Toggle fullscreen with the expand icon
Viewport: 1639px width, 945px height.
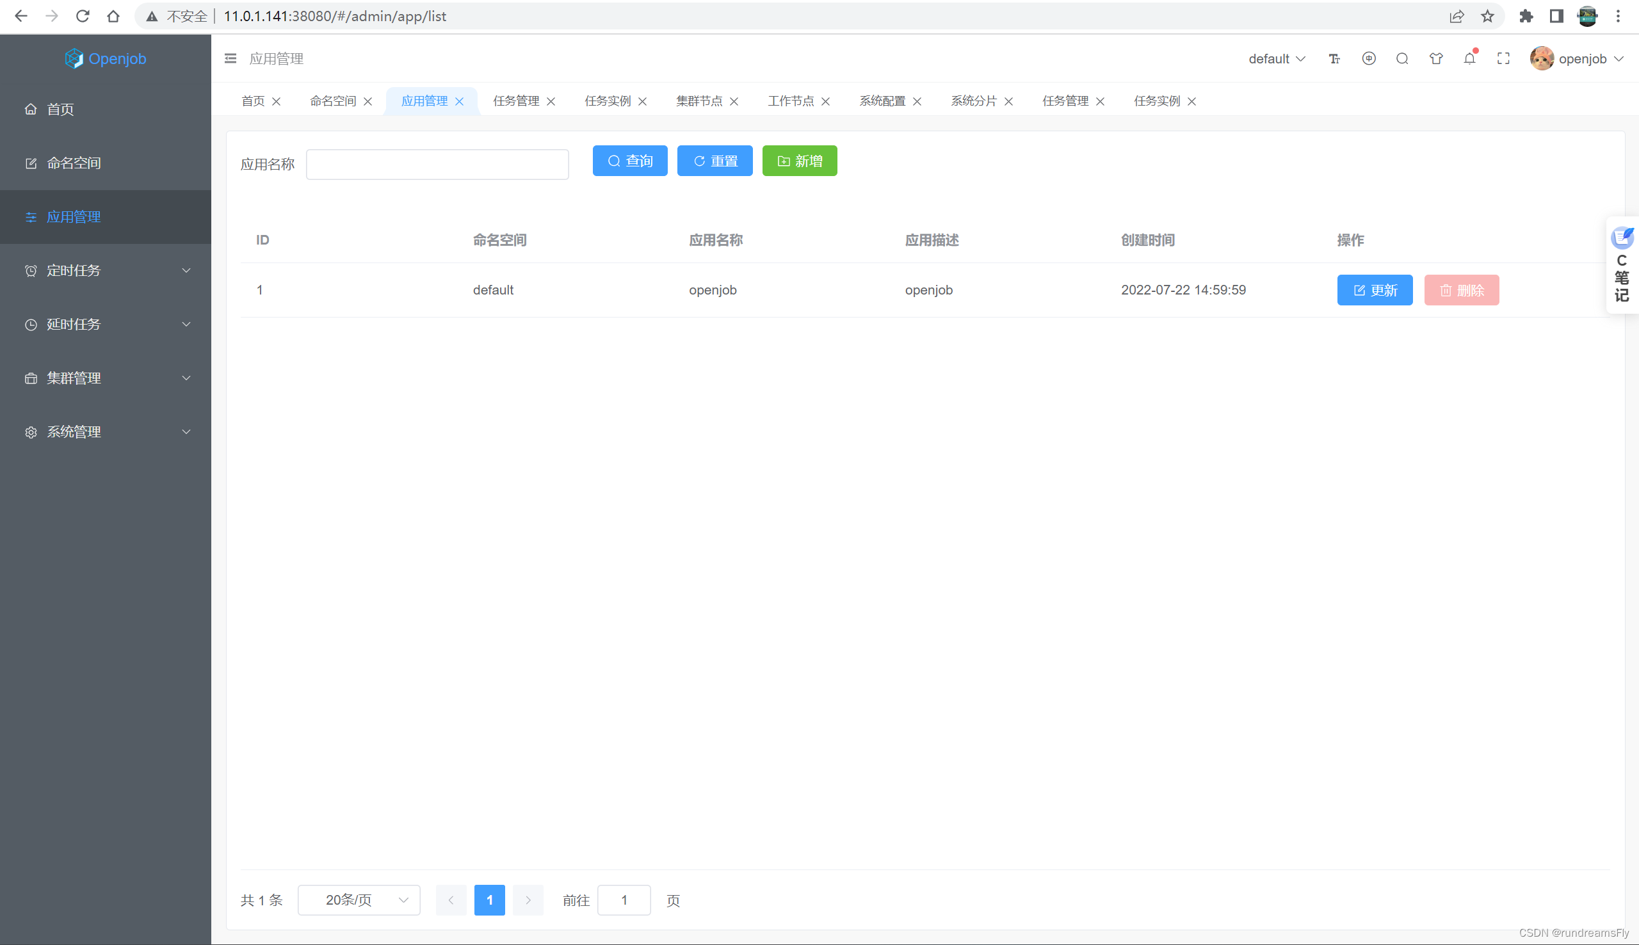pyautogui.click(x=1503, y=58)
